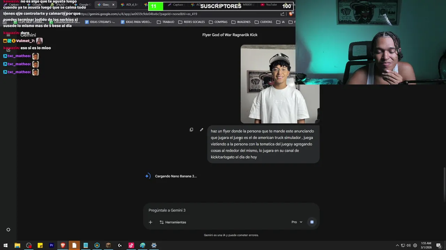Open Herramientas tools menu

[173, 222]
